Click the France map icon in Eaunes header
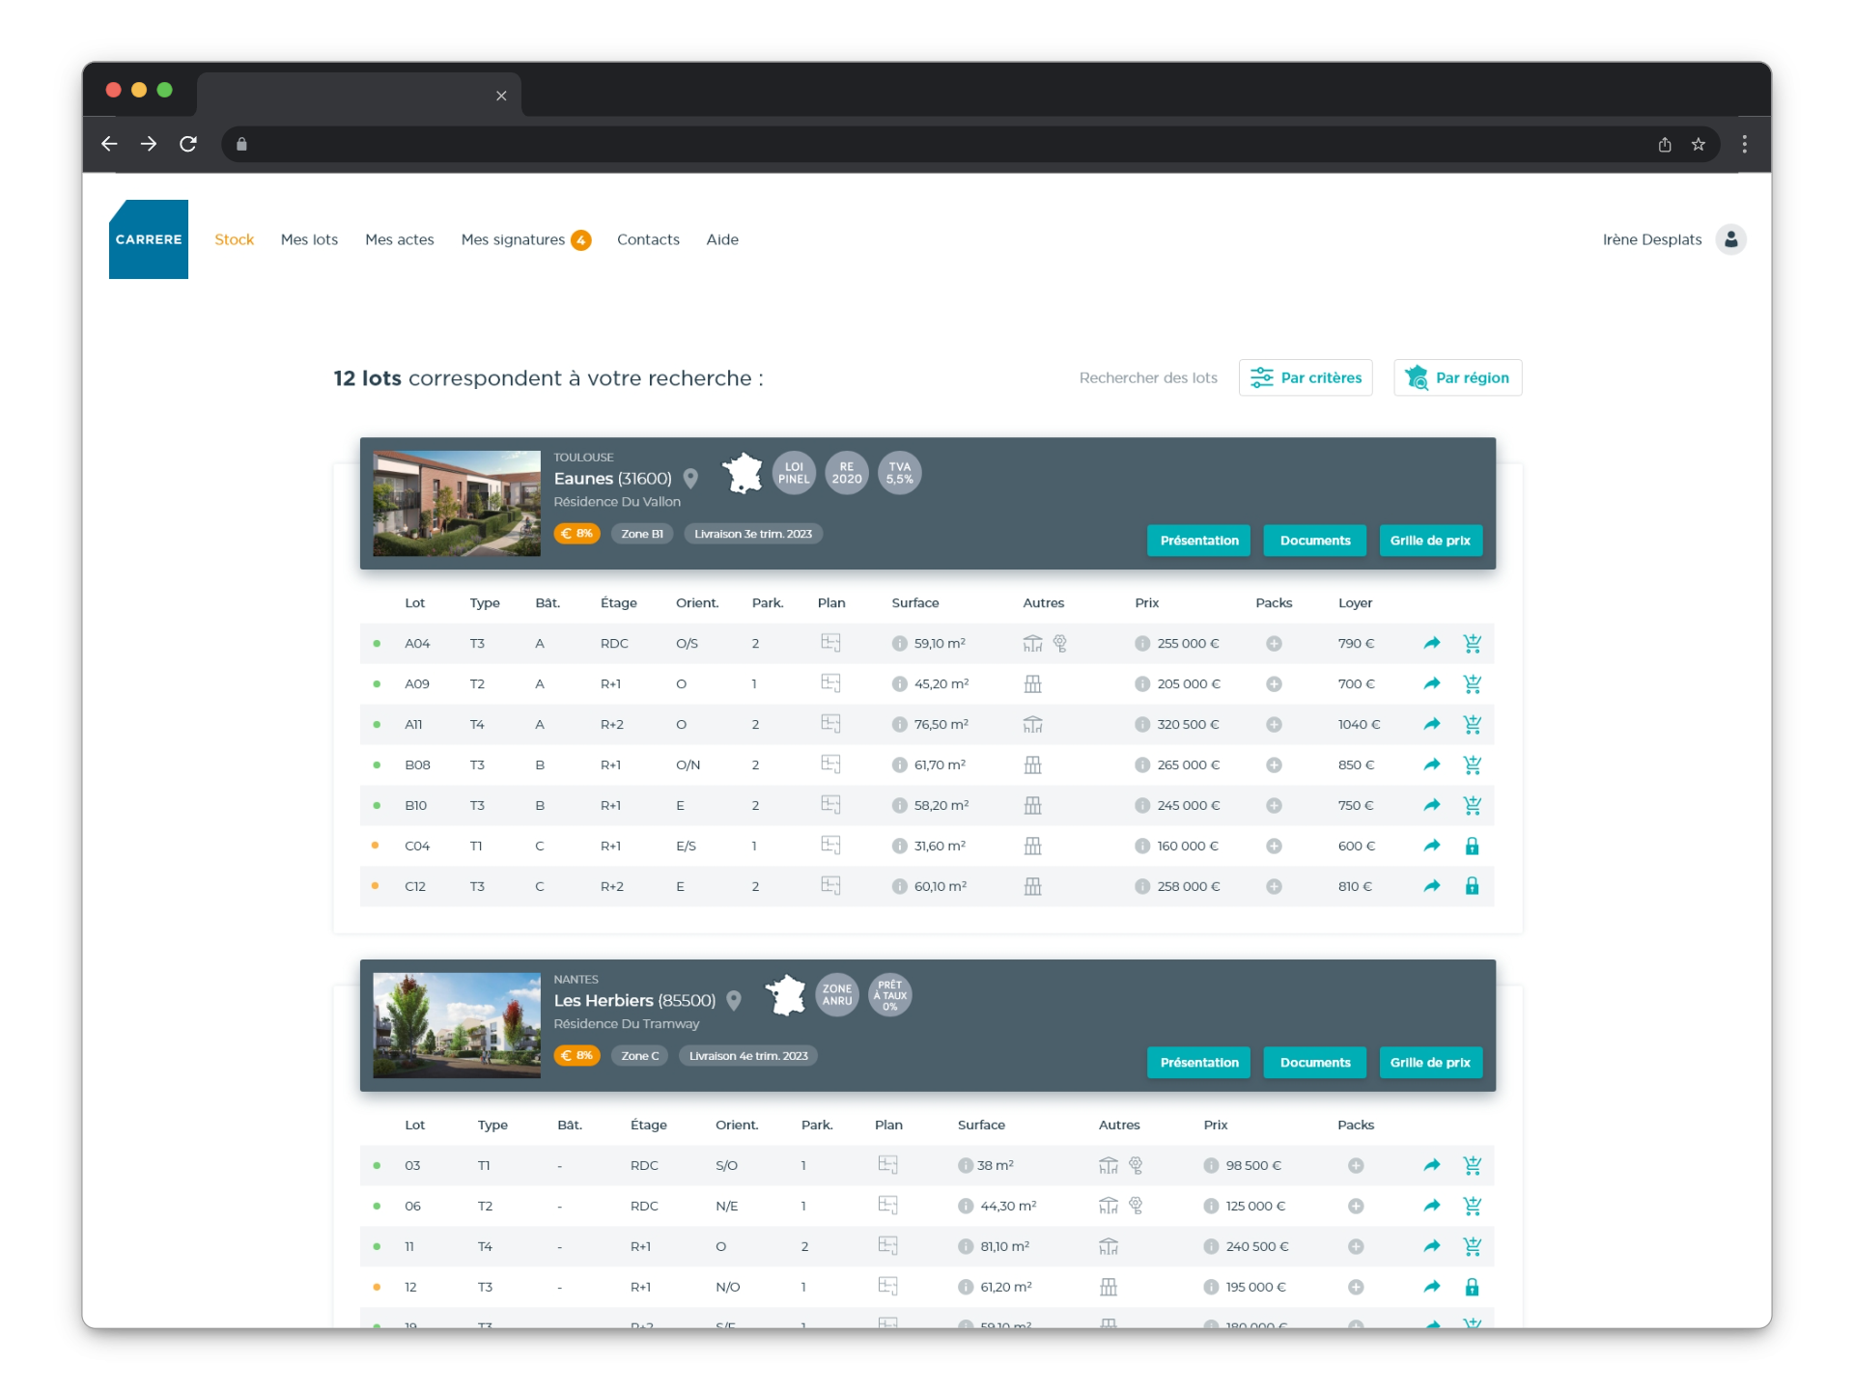 pyautogui.click(x=743, y=473)
